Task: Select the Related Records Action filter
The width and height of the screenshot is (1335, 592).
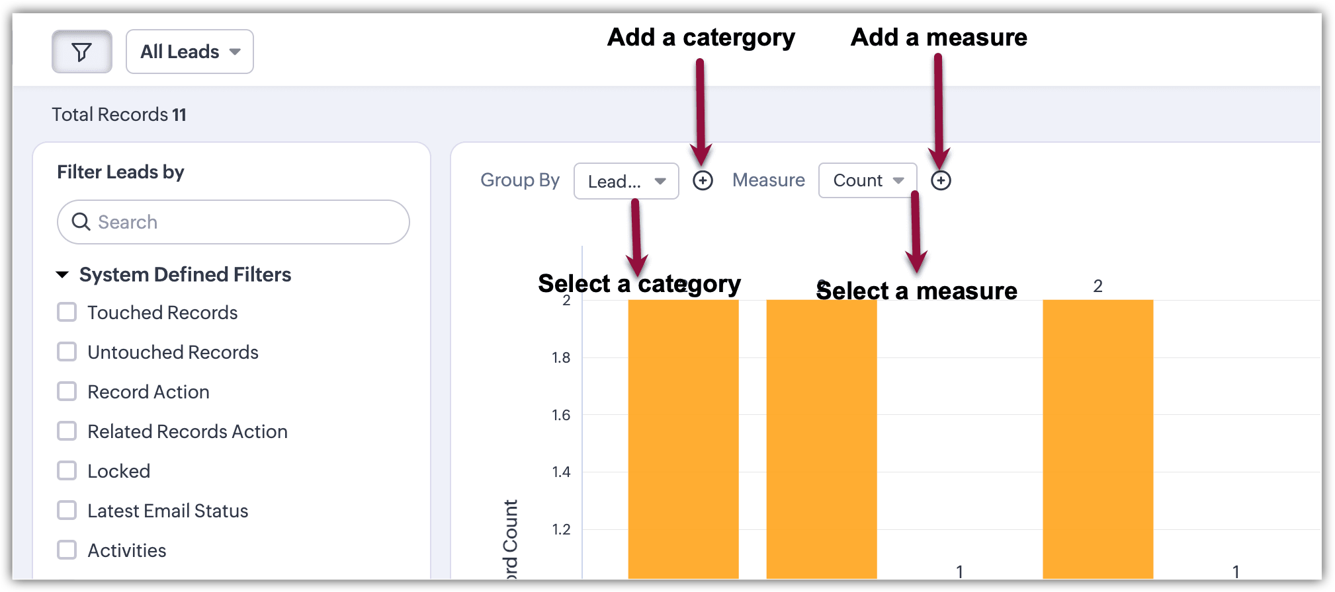Action: tap(67, 431)
